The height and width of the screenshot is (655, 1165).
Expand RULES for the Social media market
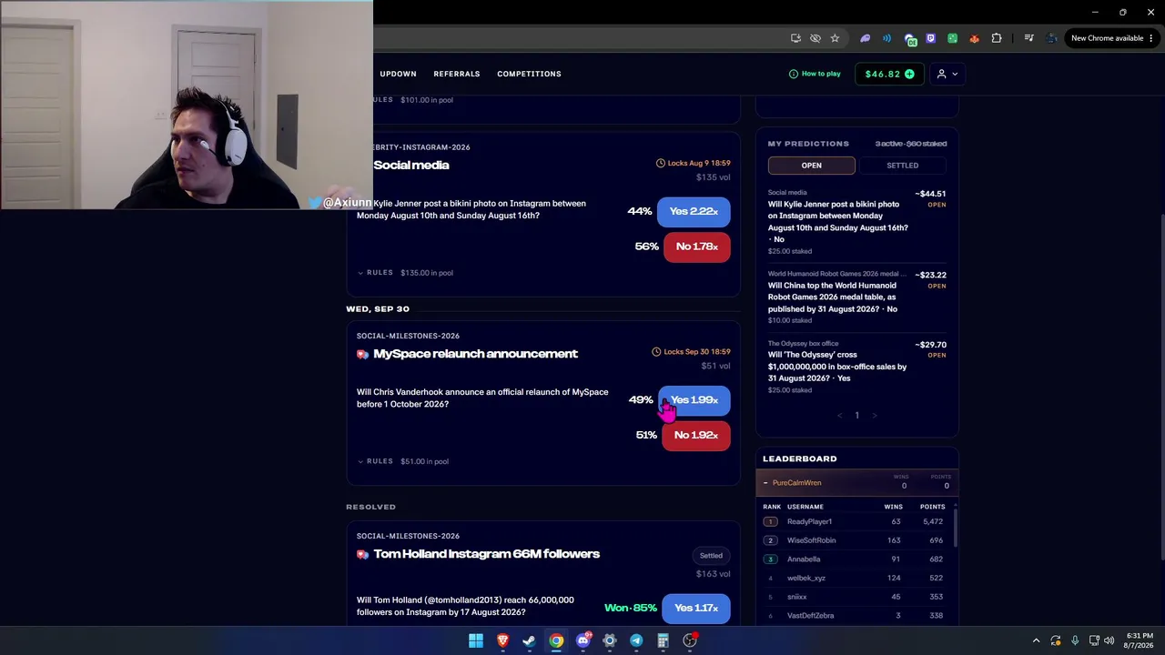click(375, 273)
